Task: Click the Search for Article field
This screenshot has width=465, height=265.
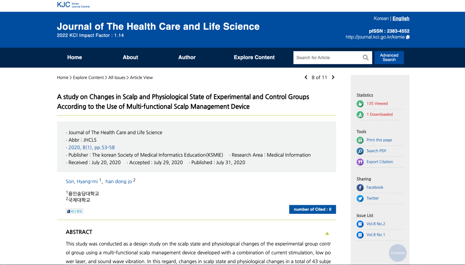Action: 327,57
